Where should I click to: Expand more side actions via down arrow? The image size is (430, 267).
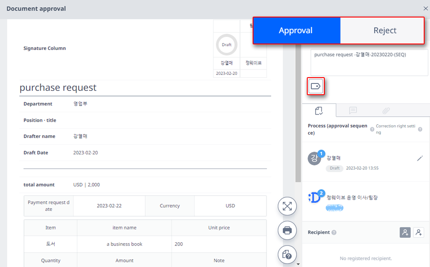point(298,264)
